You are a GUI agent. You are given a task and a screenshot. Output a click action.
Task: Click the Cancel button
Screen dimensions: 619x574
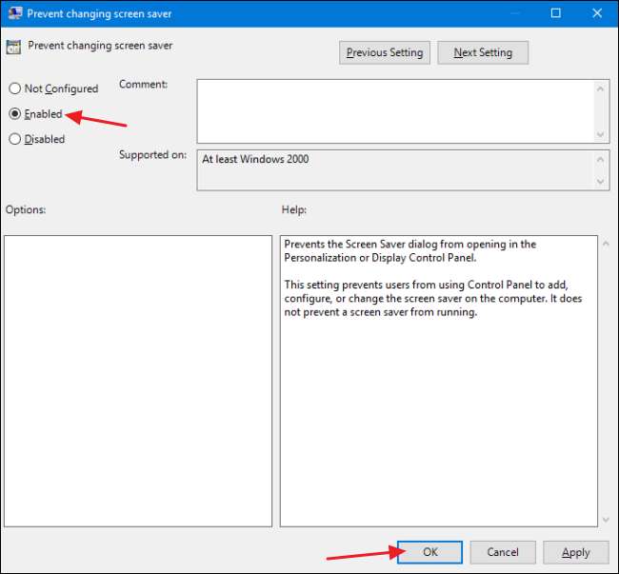(503, 552)
